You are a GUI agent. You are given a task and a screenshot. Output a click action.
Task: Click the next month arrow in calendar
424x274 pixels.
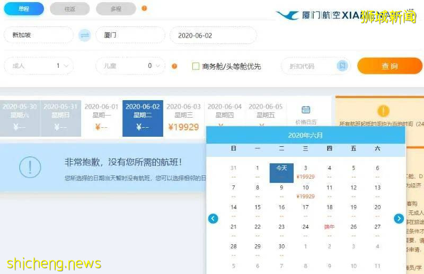coord(399,218)
